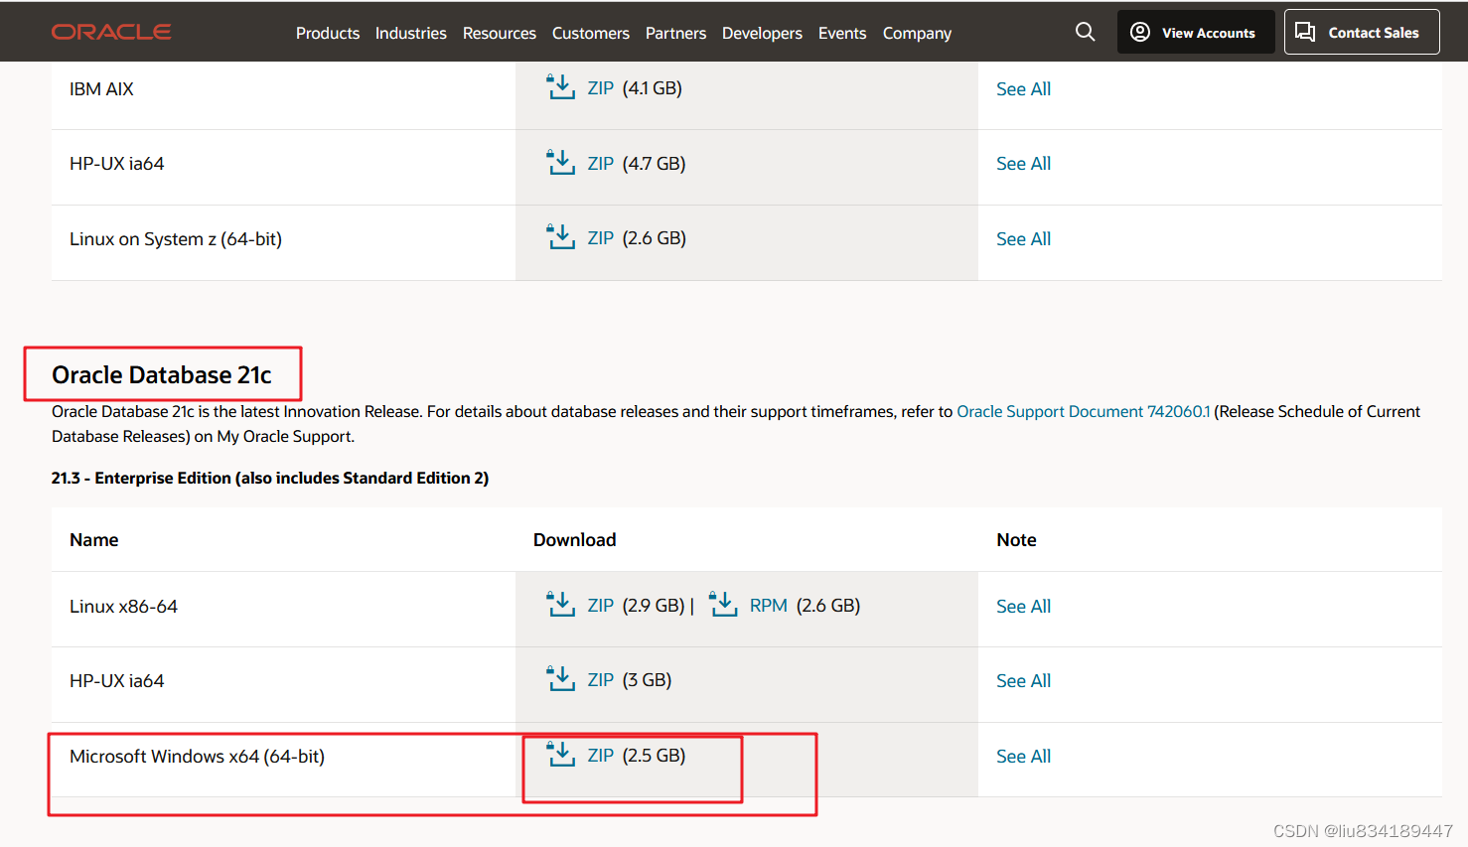Click the download icon for IBM AIX ZIP
The width and height of the screenshot is (1468, 847).
coord(561,87)
